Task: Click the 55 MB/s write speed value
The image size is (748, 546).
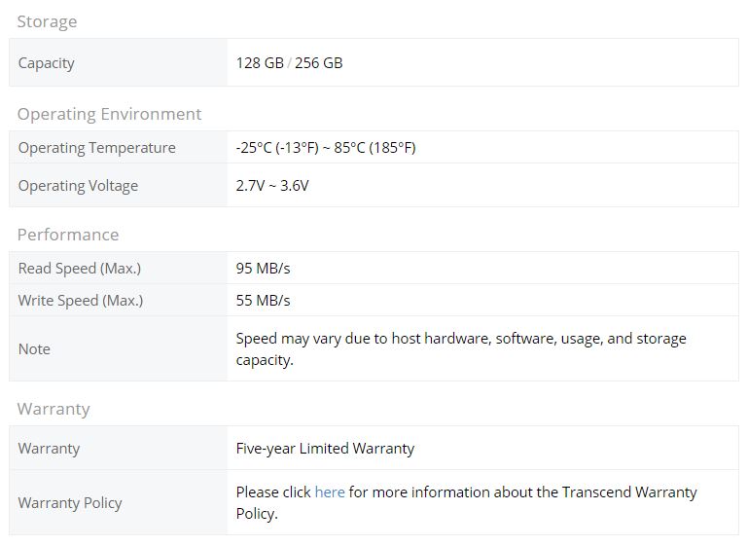Action: click(263, 301)
